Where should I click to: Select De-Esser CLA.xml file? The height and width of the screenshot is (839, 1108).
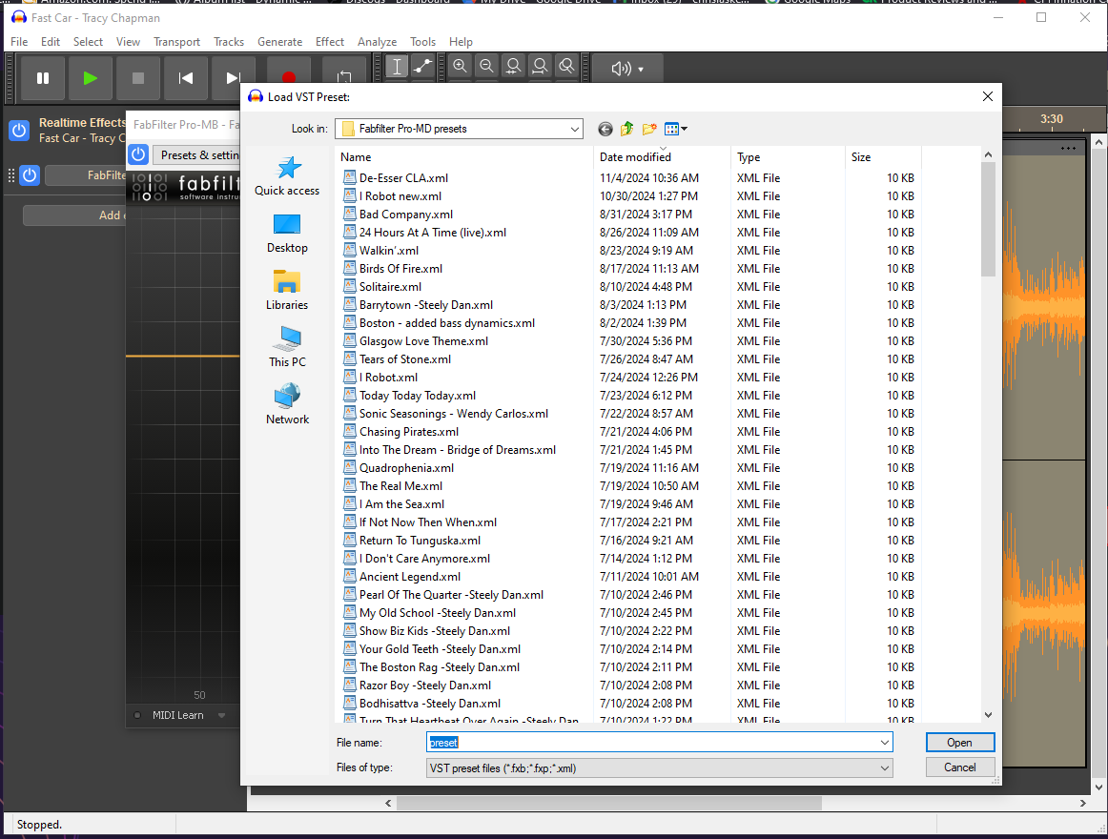[x=403, y=178]
